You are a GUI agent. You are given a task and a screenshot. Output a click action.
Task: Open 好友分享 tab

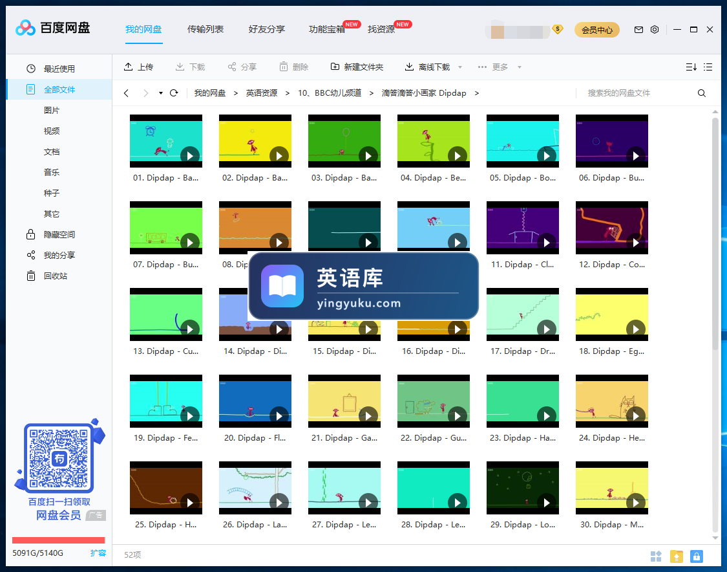(x=267, y=29)
